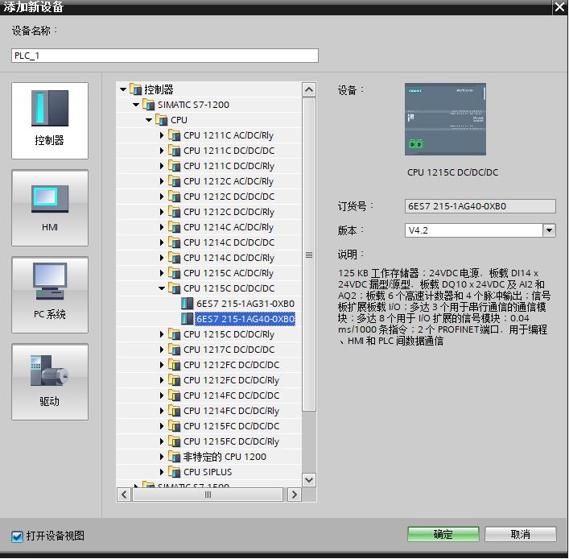Select the 控制器 device category button

(x=50, y=121)
